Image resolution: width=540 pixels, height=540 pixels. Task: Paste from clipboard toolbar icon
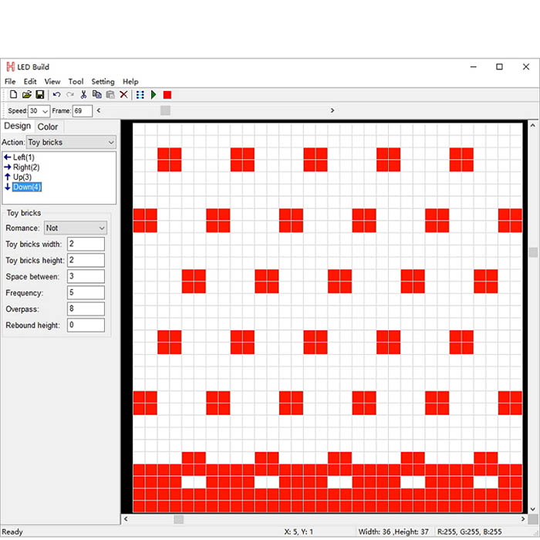[x=110, y=95]
